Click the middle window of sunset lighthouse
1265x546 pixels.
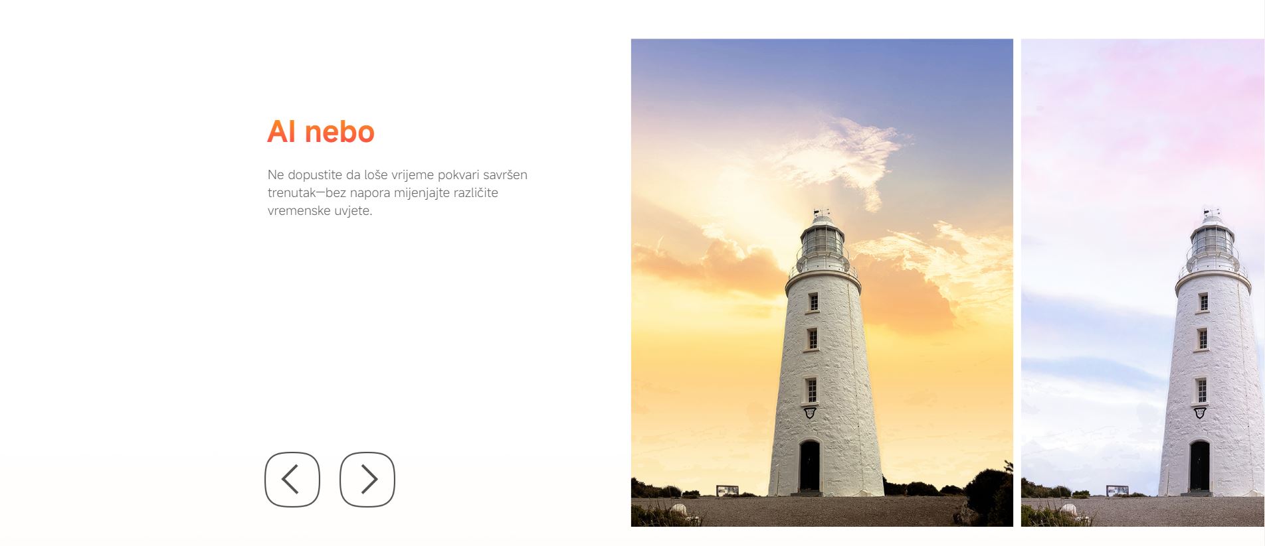point(812,339)
